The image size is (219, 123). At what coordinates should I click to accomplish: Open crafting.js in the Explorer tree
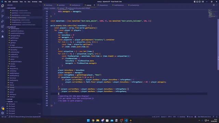click(x=13, y=66)
